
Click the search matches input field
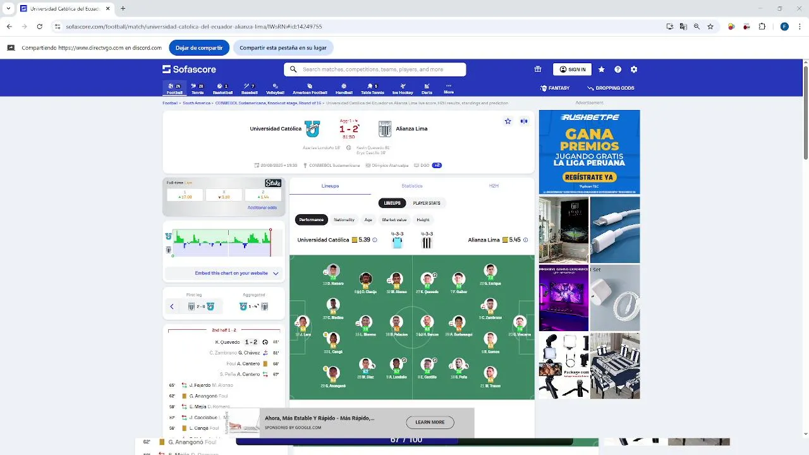[x=375, y=70]
